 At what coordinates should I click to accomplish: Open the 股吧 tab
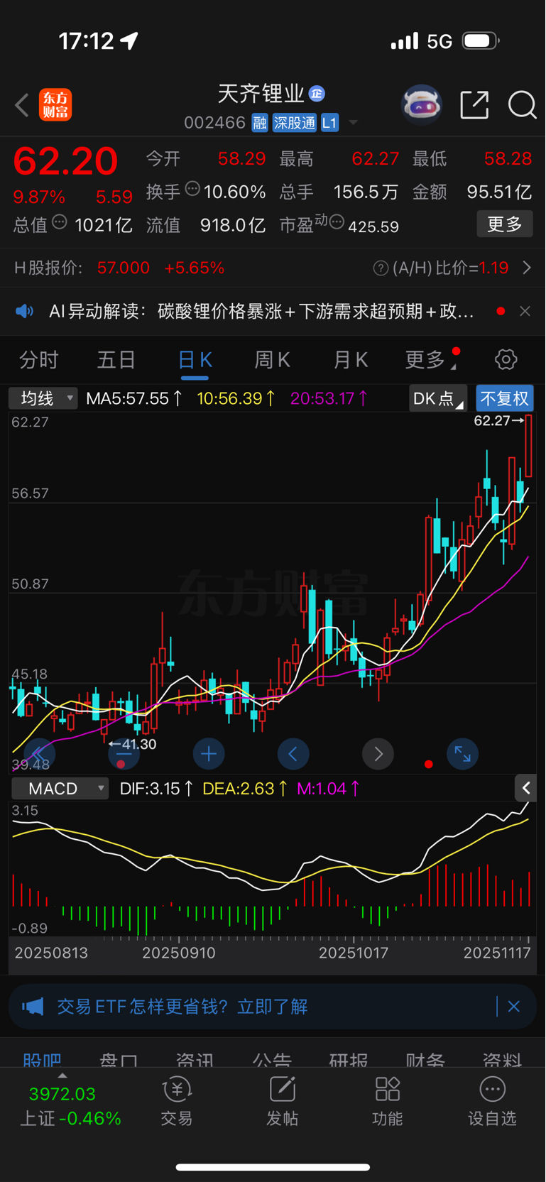pos(42,1060)
